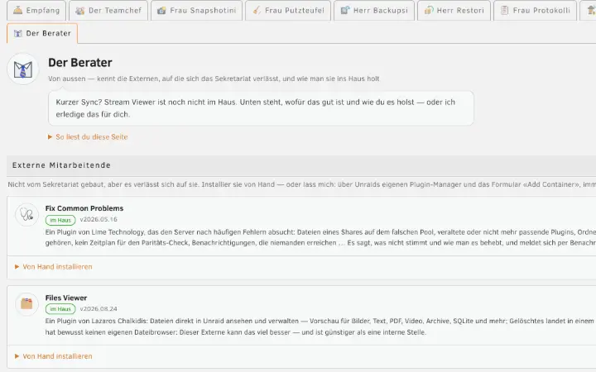The width and height of the screenshot is (596, 372).
Task: Expand 'Von Hand installieren' under Fix Common Problems
Action: point(54,267)
